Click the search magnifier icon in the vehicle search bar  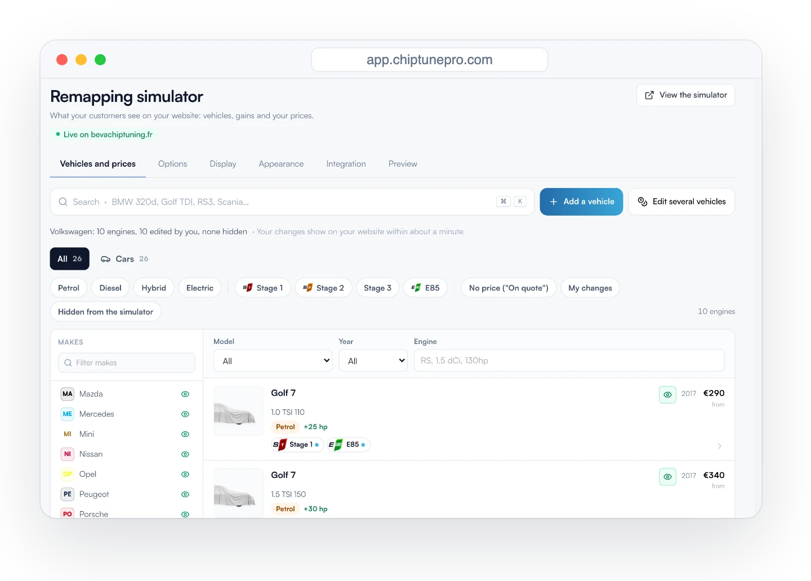(x=63, y=202)
